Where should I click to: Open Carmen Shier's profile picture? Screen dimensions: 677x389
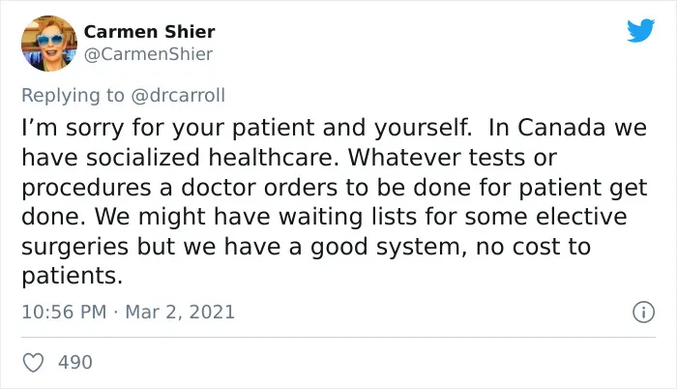(x=49, y=44)
